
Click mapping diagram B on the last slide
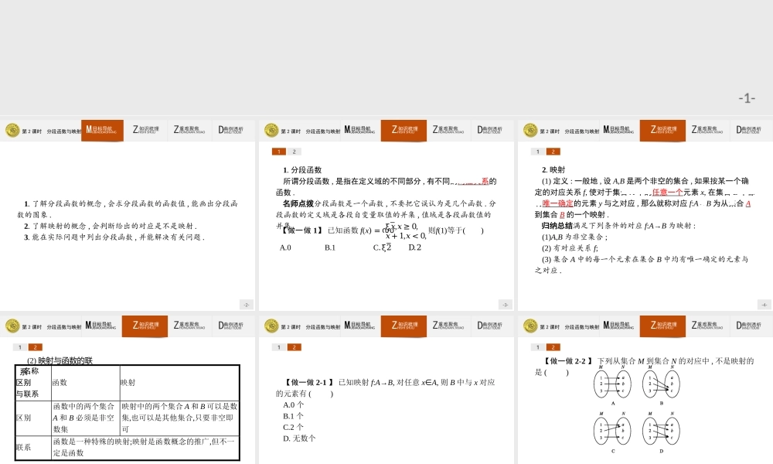click(x=661, y=383)
